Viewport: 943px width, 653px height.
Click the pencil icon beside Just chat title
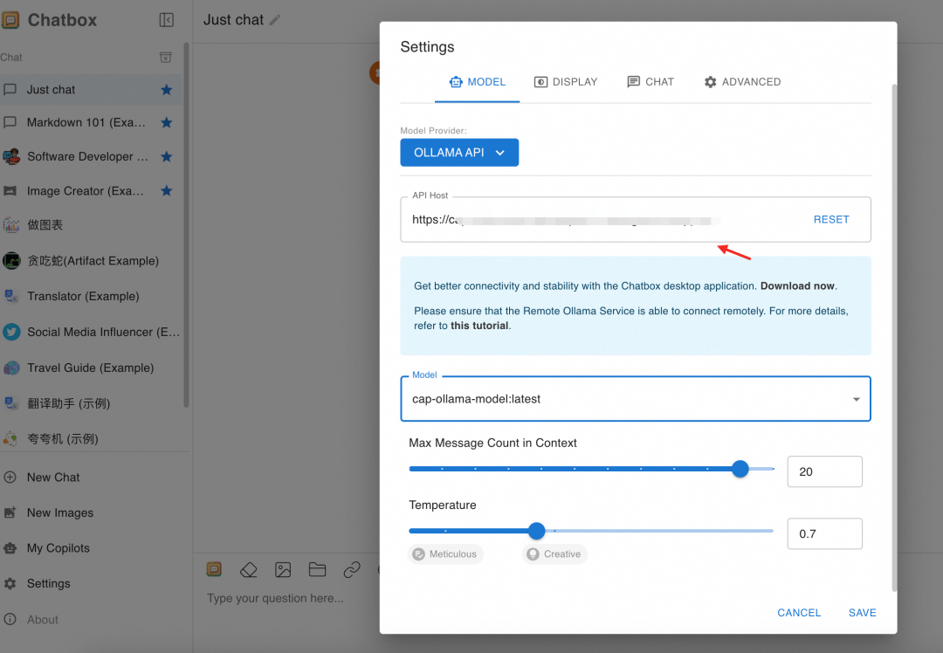(275, 20)
